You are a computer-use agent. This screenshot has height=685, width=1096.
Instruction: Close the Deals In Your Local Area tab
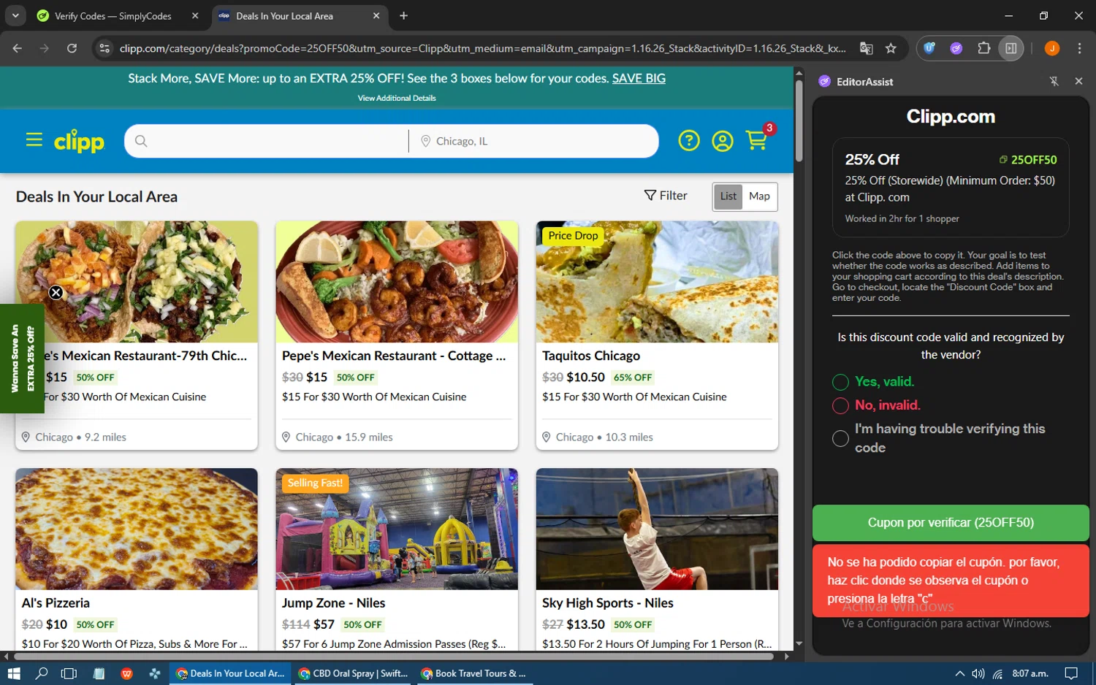pyautogui.click(x=376, y=16)
